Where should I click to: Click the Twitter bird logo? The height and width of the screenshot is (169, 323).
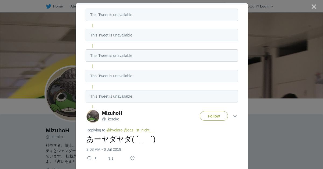point(48,6)
